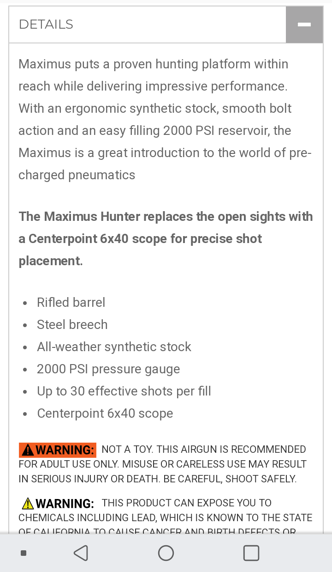Click the bold Maximus Hunter paragraph
The image size is (332, 572).
pyautogui.click(x=166, y=238)
